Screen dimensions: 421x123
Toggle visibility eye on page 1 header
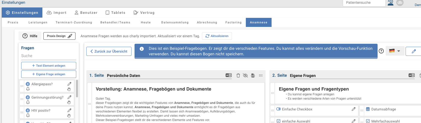point(245,75)
